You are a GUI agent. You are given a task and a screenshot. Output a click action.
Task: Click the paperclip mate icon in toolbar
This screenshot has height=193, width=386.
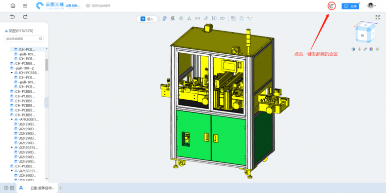[x=164, y=18]
